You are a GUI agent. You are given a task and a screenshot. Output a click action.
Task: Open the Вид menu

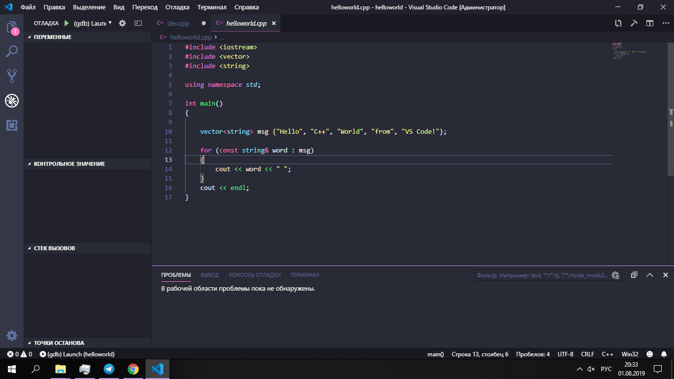click(119, 7)
